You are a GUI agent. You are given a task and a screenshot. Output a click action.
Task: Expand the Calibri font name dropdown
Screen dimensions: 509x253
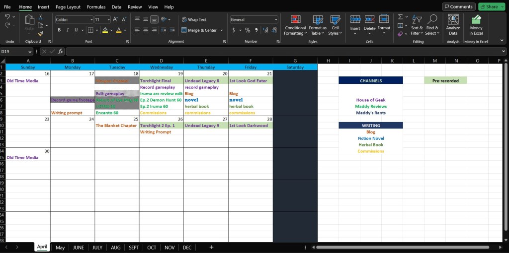point(91,19)
